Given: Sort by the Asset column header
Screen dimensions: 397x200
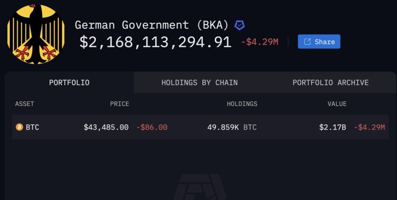Looking at the screenshot, I should pos(25,104).
